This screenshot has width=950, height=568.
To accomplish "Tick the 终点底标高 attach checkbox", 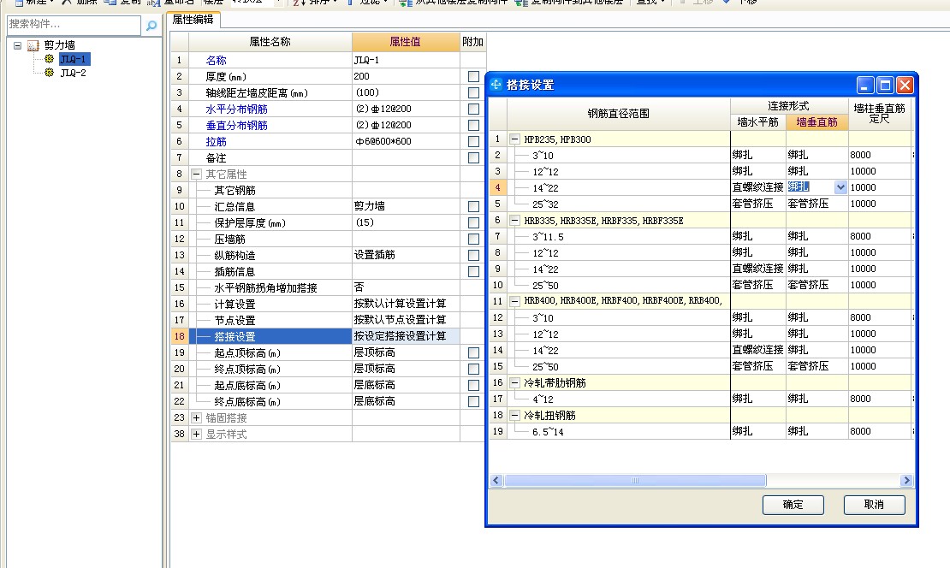I will point(473,401).
